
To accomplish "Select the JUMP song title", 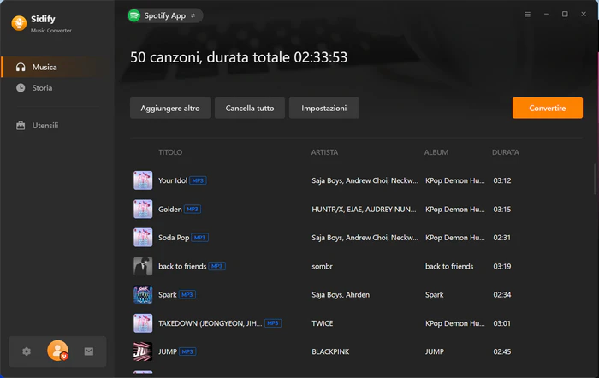I will [x=168, y=351].
